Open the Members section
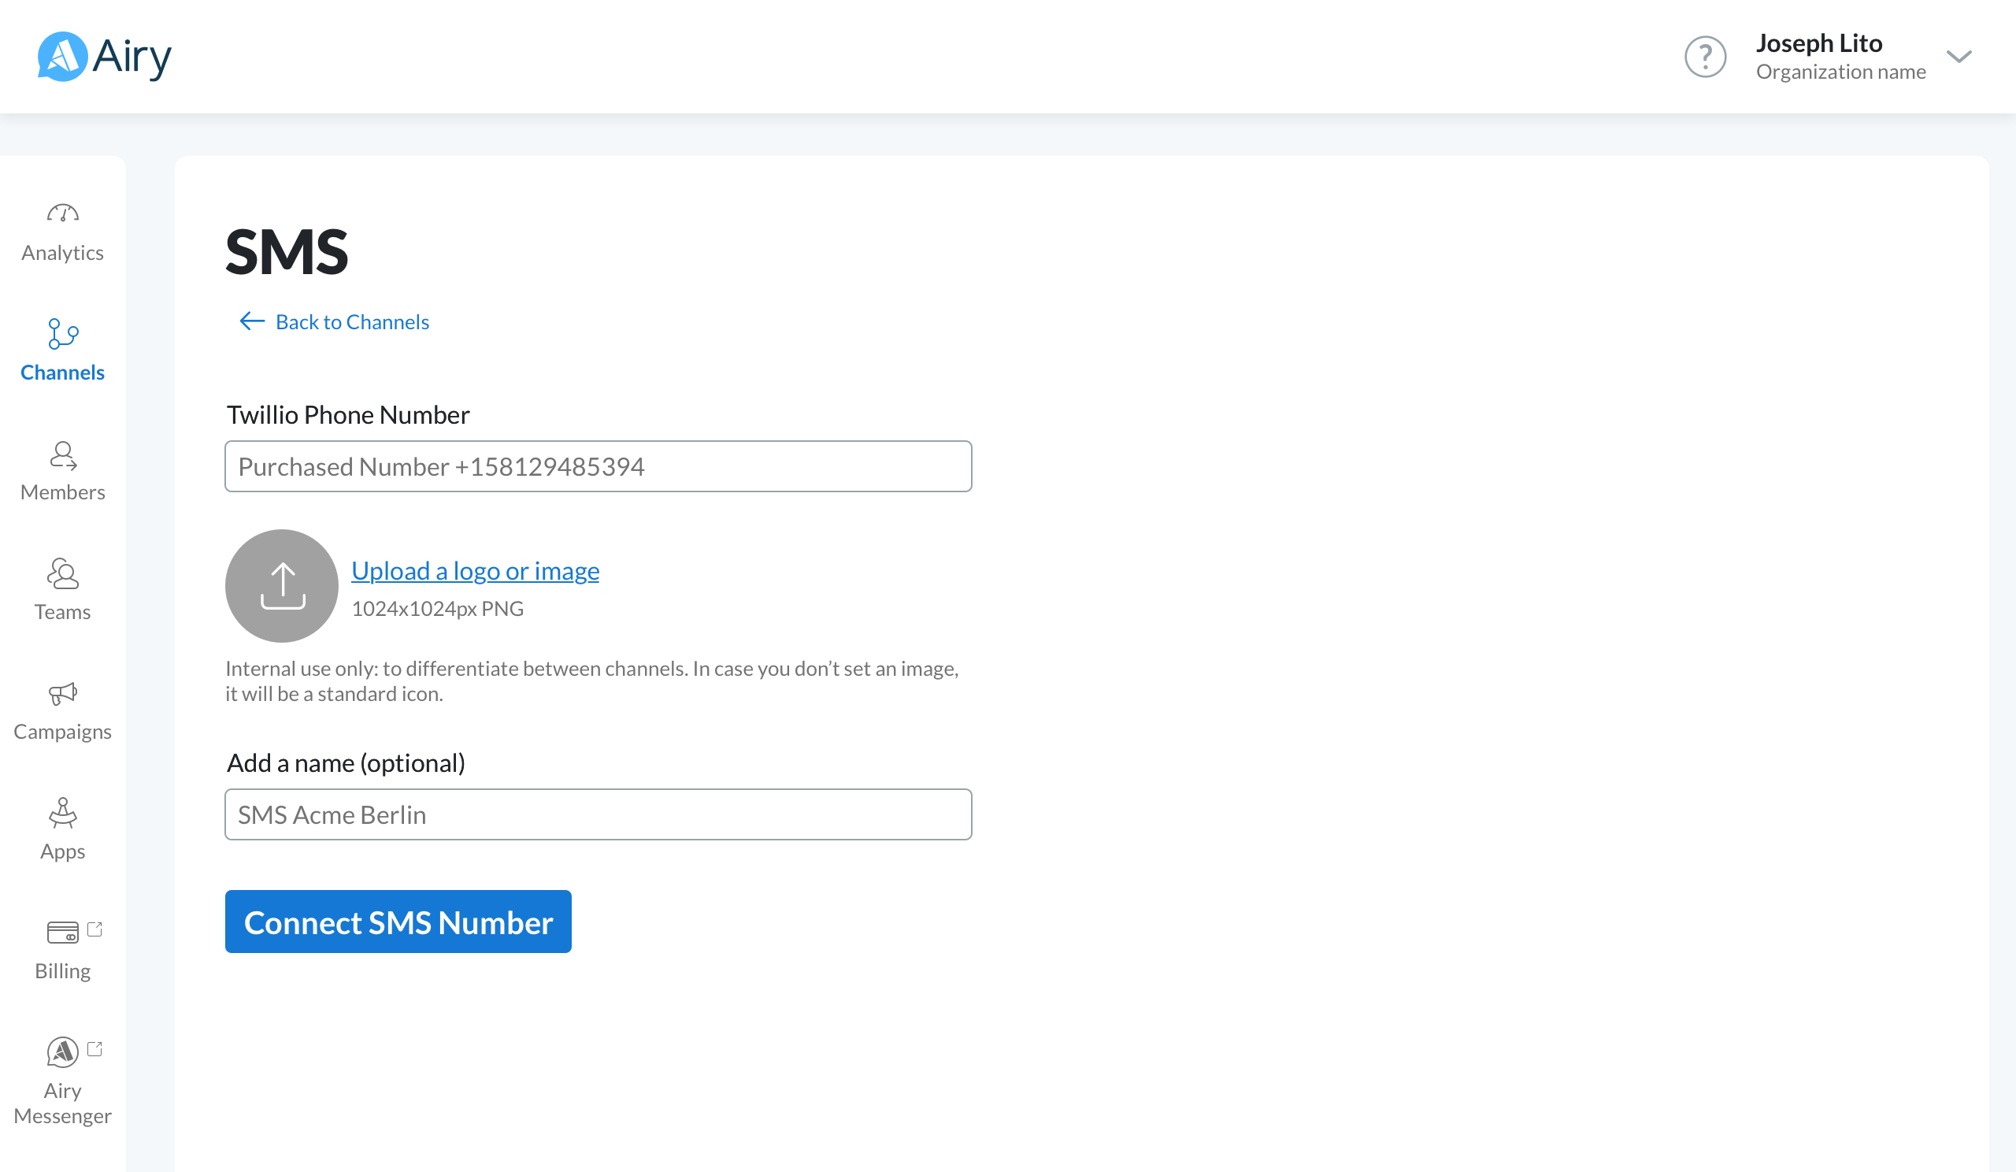 [x=62, y=472]
